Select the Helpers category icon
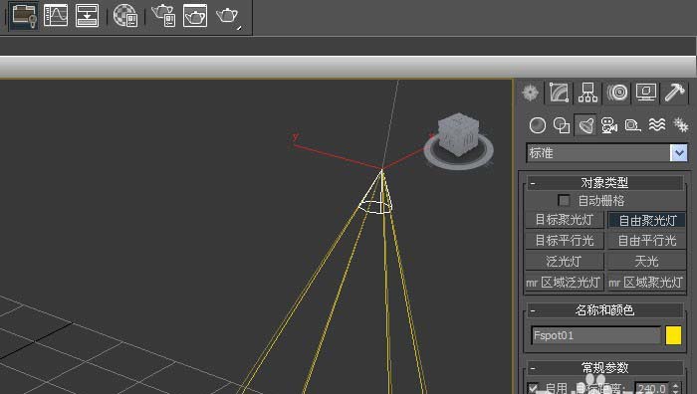Image resolution: width=697 pixels, height=394 pixels. (632, 125)
